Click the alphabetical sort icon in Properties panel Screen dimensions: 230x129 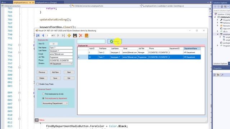pos(218,75)
